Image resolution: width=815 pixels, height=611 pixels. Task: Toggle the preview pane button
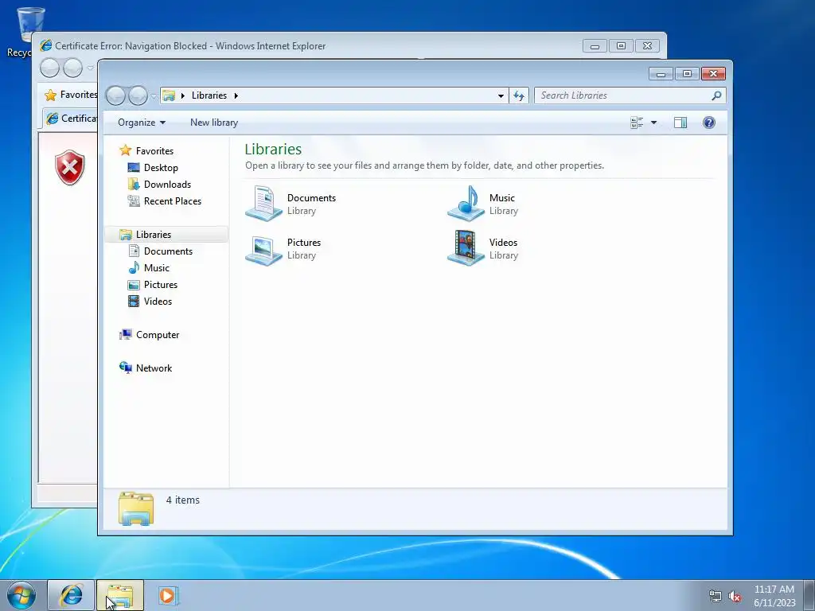click(680, 123)
